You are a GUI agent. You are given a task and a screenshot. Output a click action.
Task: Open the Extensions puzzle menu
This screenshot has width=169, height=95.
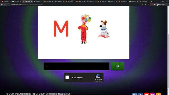(155, 5)
